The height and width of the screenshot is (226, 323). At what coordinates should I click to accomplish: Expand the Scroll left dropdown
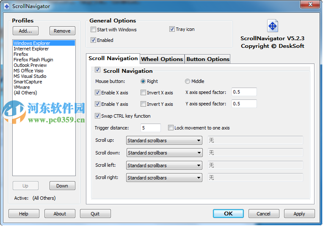[x=164, y=165]
